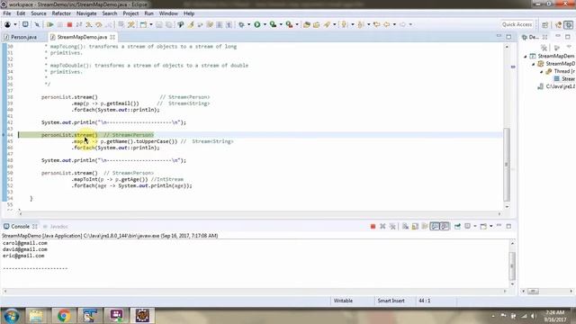
Task: Click the Last Edit Location arrow icon
Action: pyautogui.click(x=376, y=24)
